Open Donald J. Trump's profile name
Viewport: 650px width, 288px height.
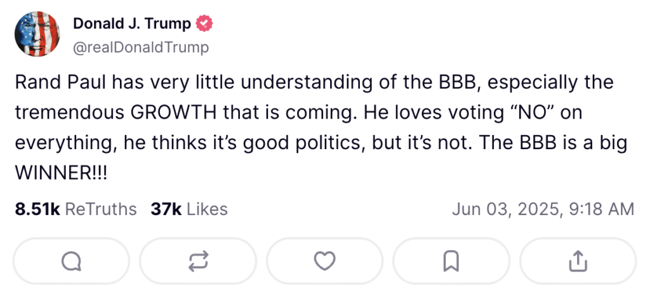coord(132,25)
